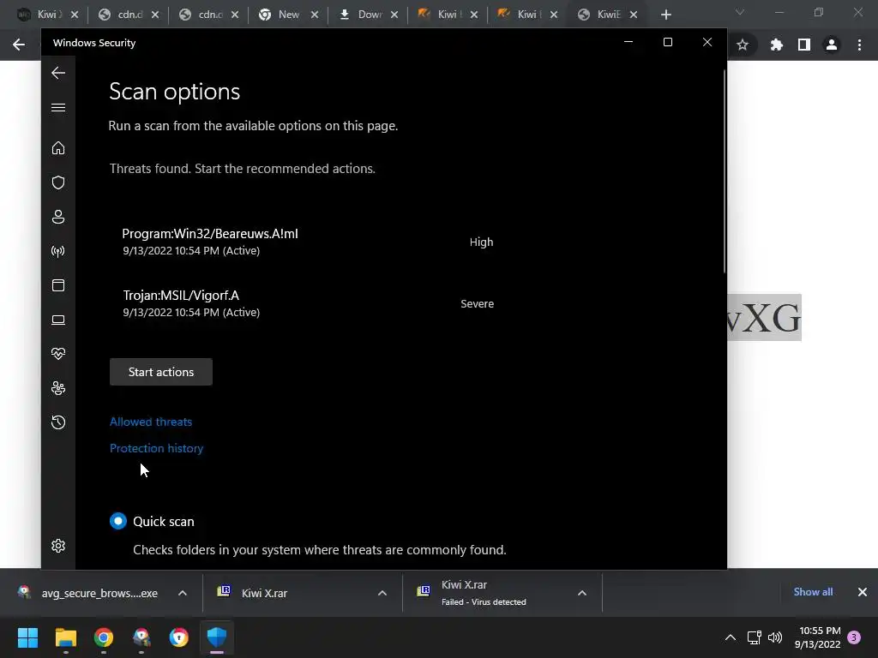This screenshot has width=878, height=658.
Task: Show hidden system tray icons
Action: pos(731,637)
